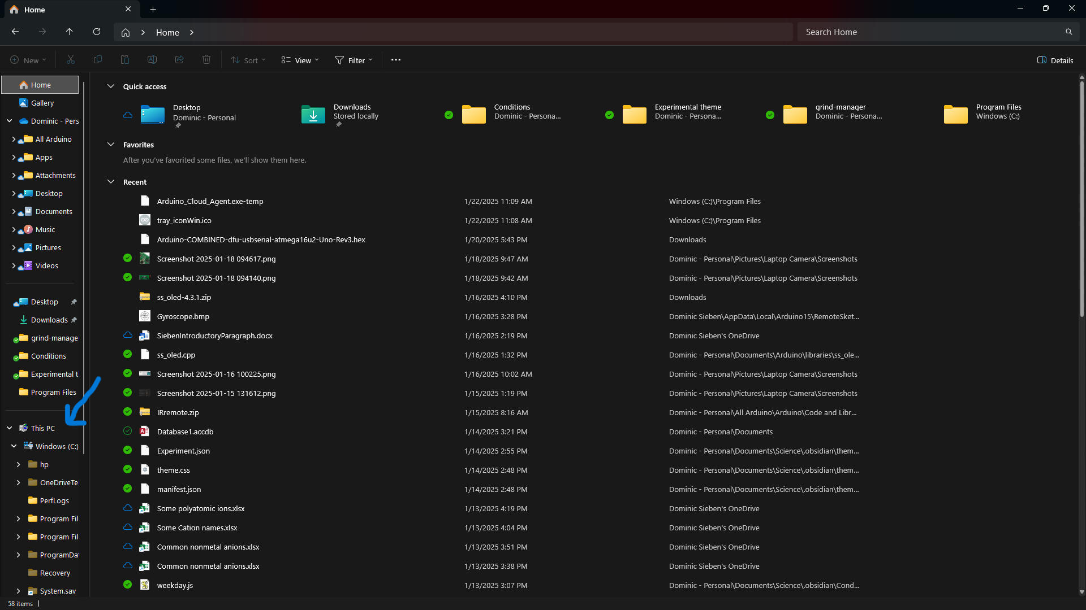The width and height of the screenshot is (1086, 610).
Task: Collapse the Recent section chevron
Action: click(x=111, y=182)
